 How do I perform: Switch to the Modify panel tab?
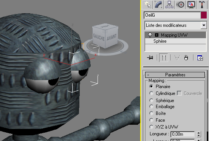(158, 5)
